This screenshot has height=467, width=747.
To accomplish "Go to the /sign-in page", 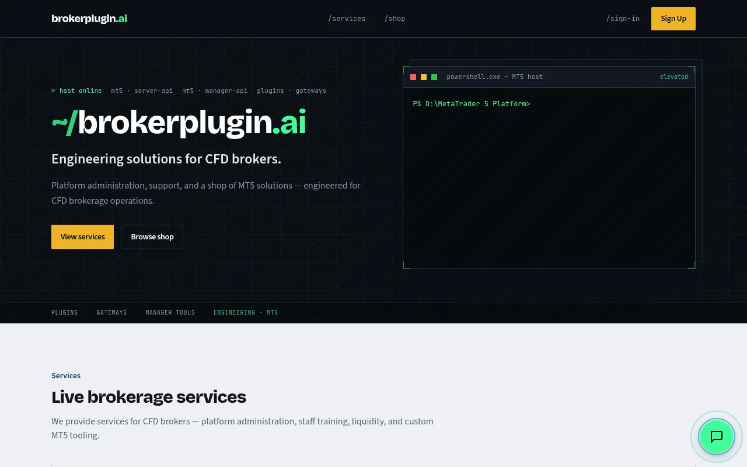I will coord(623,19).
